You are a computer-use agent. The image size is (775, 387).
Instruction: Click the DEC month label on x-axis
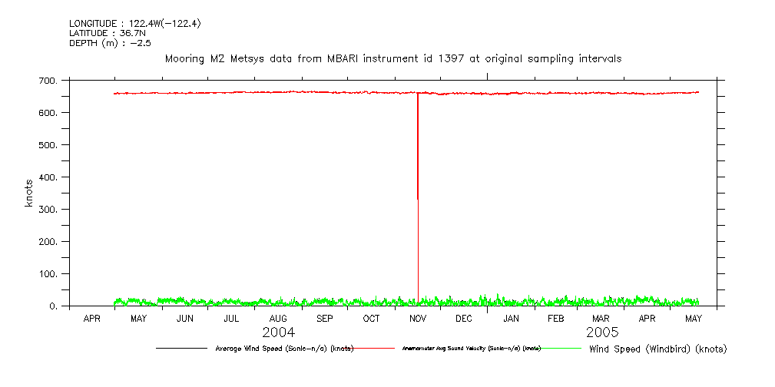(x=464, y=319)
